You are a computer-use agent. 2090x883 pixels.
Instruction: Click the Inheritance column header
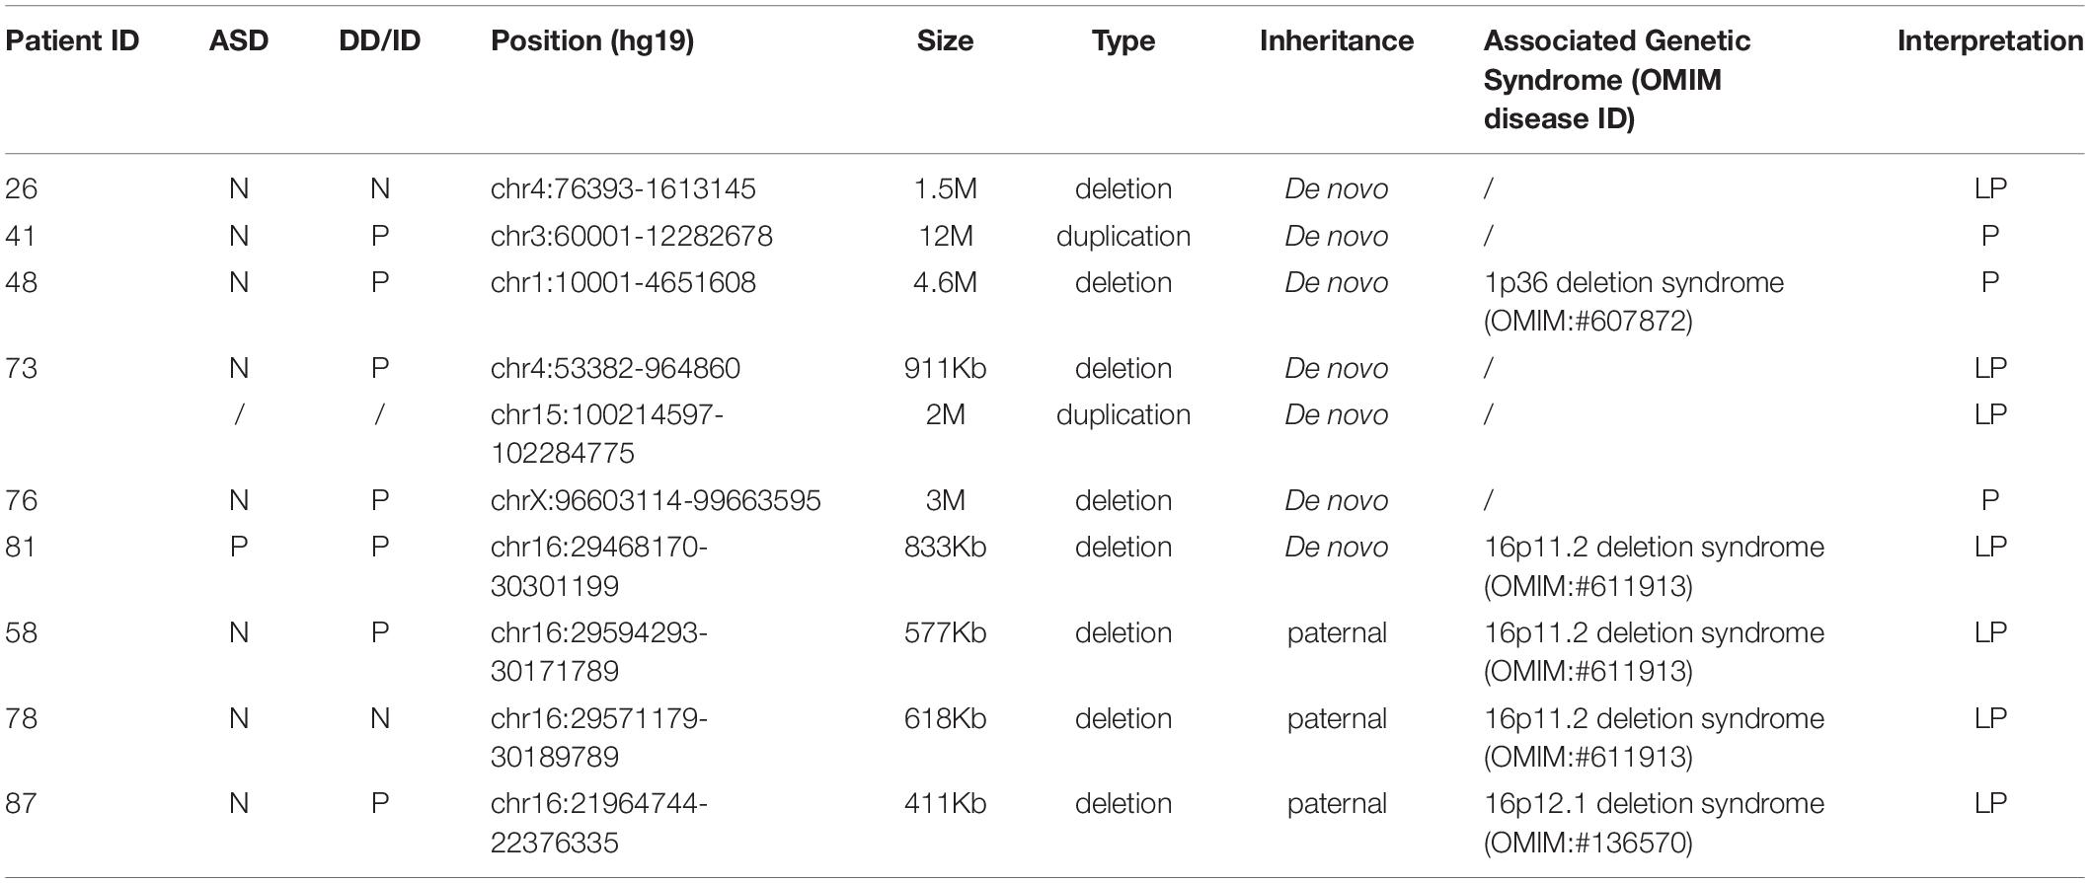[x=1337, y=41]
